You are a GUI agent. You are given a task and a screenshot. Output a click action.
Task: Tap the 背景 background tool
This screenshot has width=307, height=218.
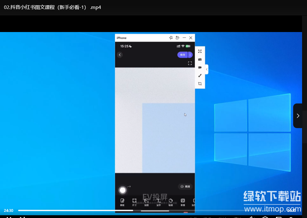[183, 202]
